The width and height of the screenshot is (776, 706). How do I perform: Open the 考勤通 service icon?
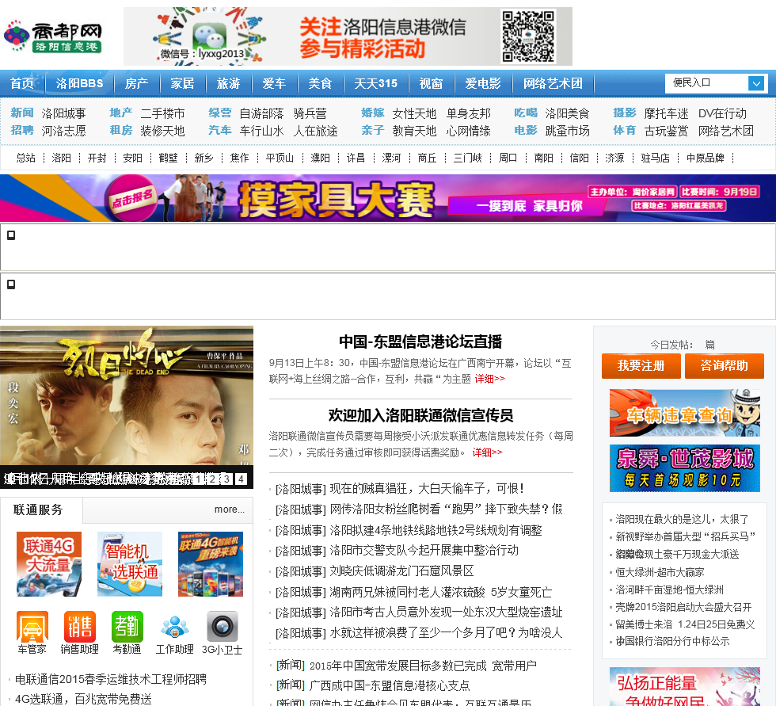127,626
